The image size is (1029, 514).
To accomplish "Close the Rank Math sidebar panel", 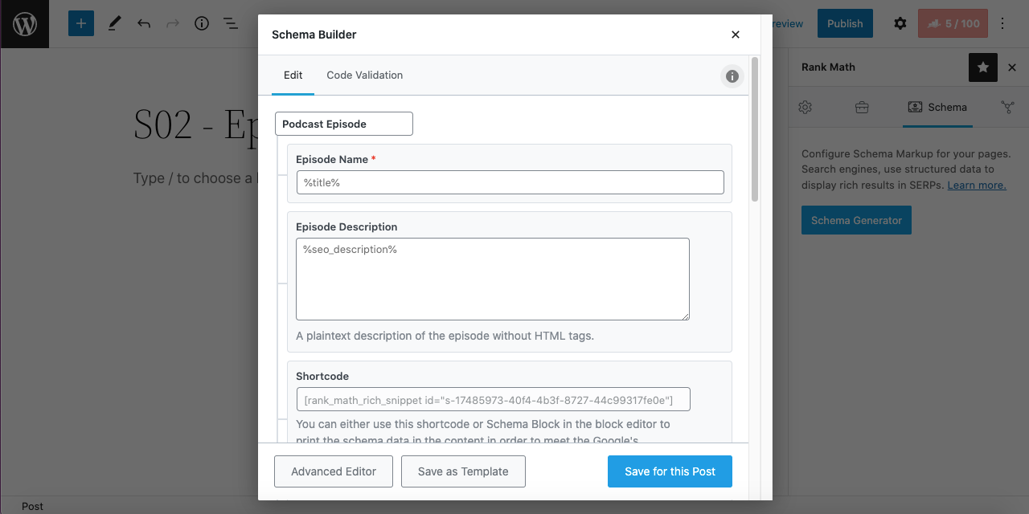I will click(x=1012, y=67).
